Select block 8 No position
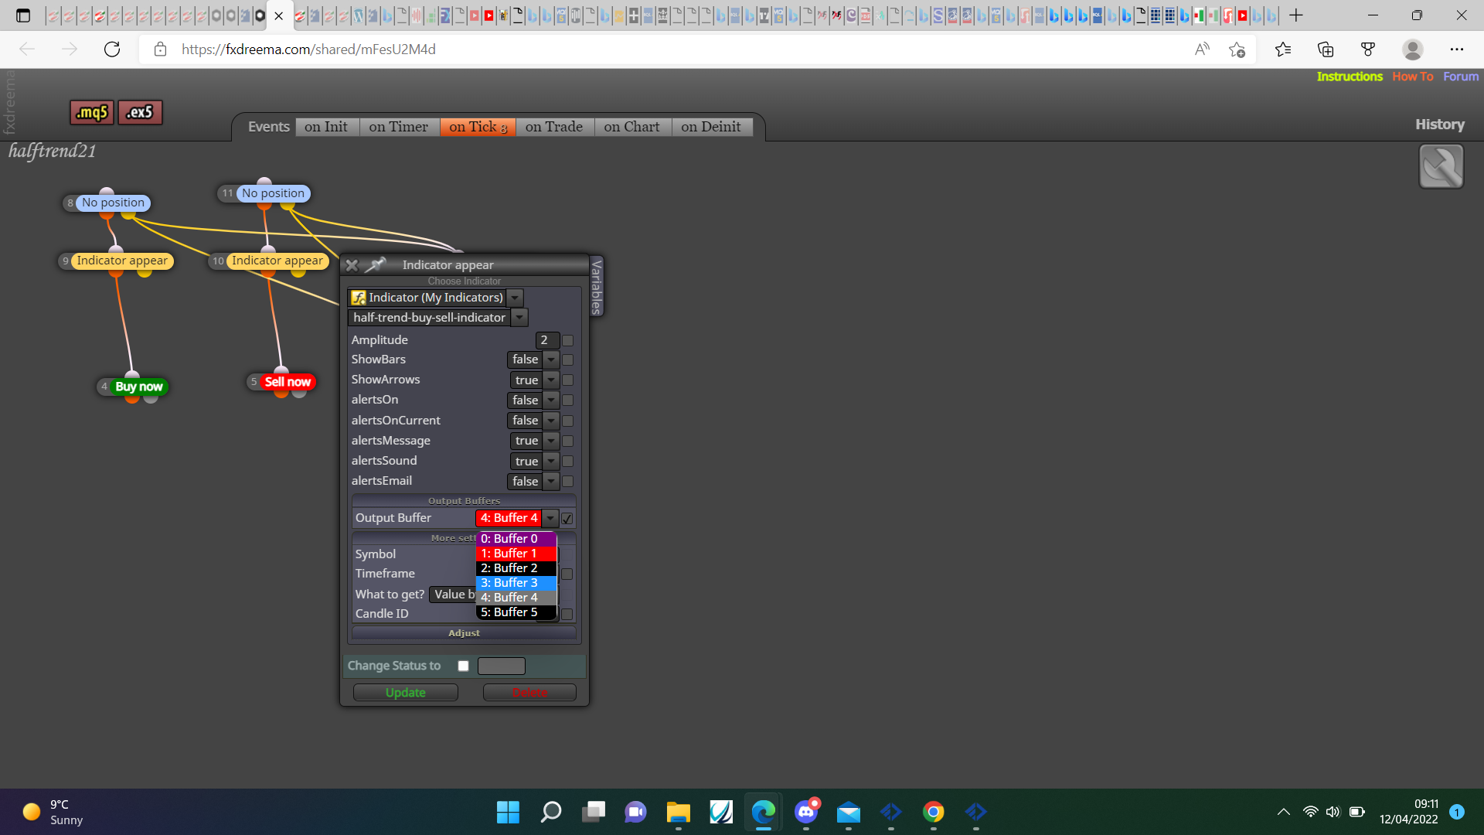Image resolution: width=1484 pixels, height=835 pixels. tap(113, 203)
